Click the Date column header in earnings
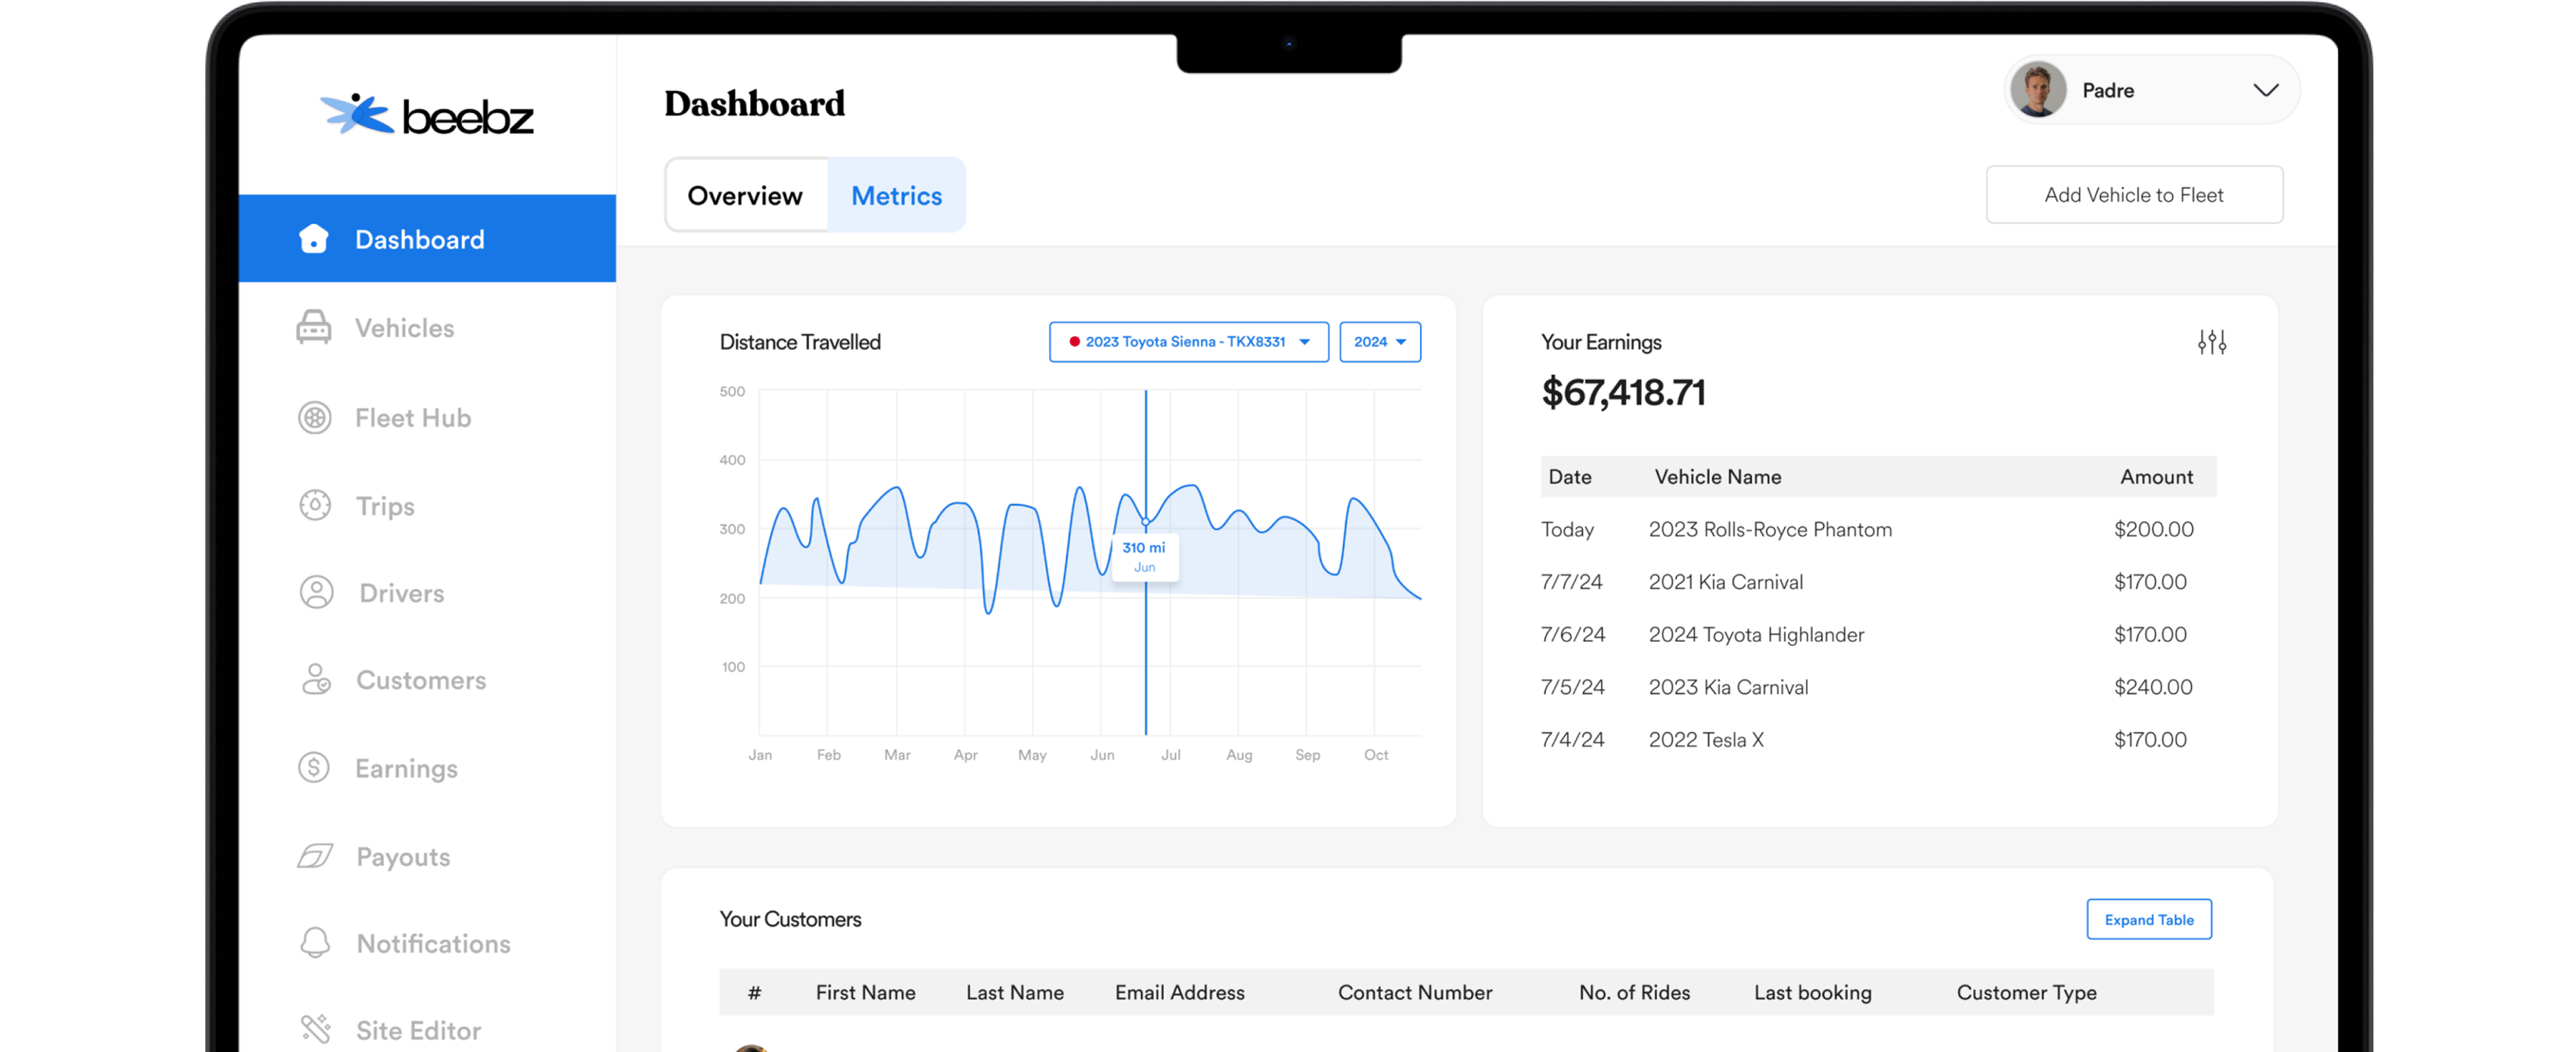2576x1052 pixels. click(x=1570, y=477)
